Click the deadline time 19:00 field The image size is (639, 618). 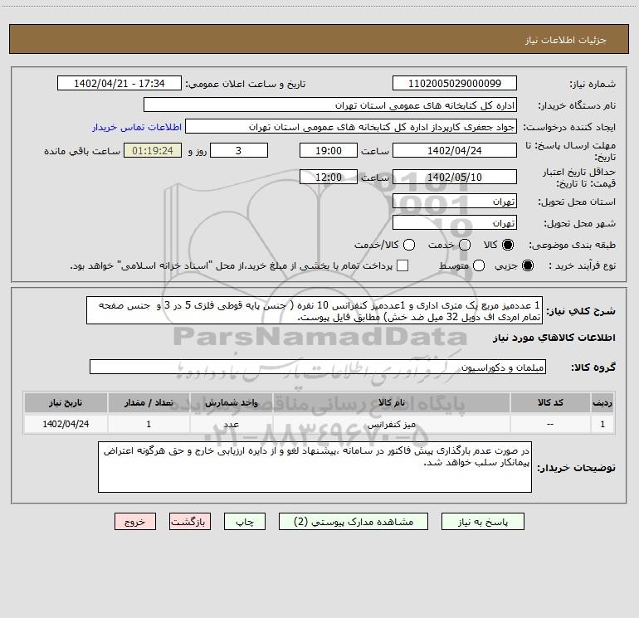tap(329, 150)
